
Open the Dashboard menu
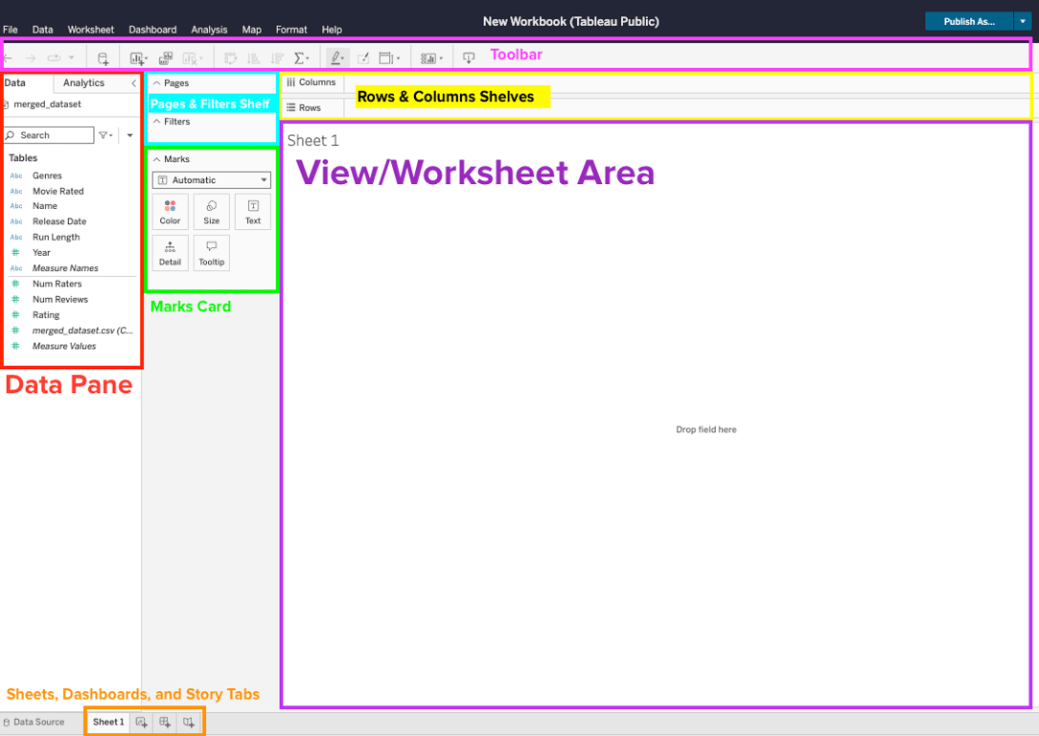152,30
